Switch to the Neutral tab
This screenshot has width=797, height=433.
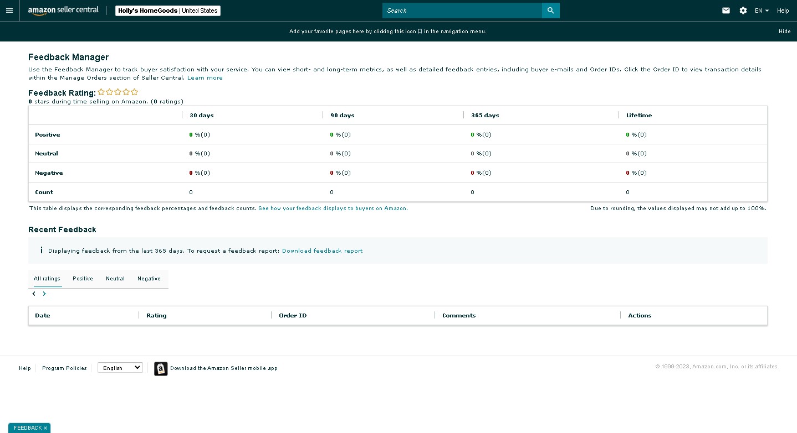pyautogui.click(x=115, y=279)
